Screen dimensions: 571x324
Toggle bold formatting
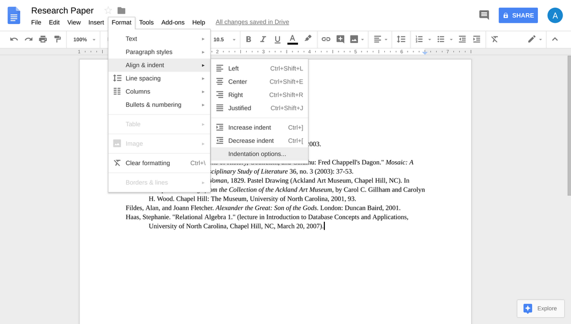pos(248,39)
